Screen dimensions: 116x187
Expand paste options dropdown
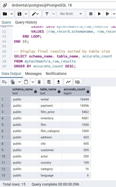click(33, 82)
